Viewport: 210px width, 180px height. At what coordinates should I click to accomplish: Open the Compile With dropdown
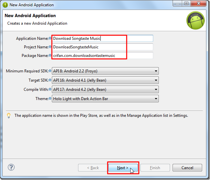pos(105,90)
